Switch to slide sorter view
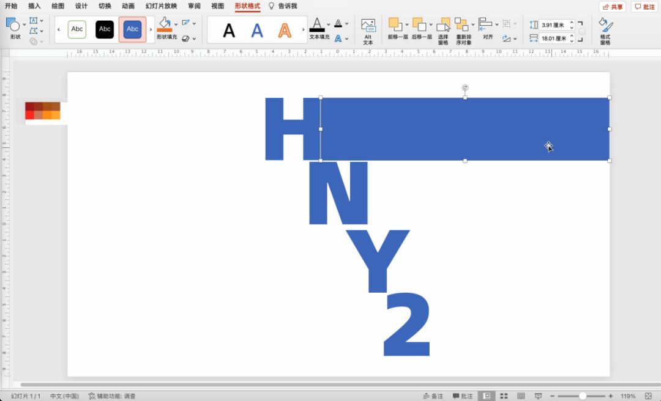Screen dimensions: 661x401 pyautogui.click(x=502, y=396)
